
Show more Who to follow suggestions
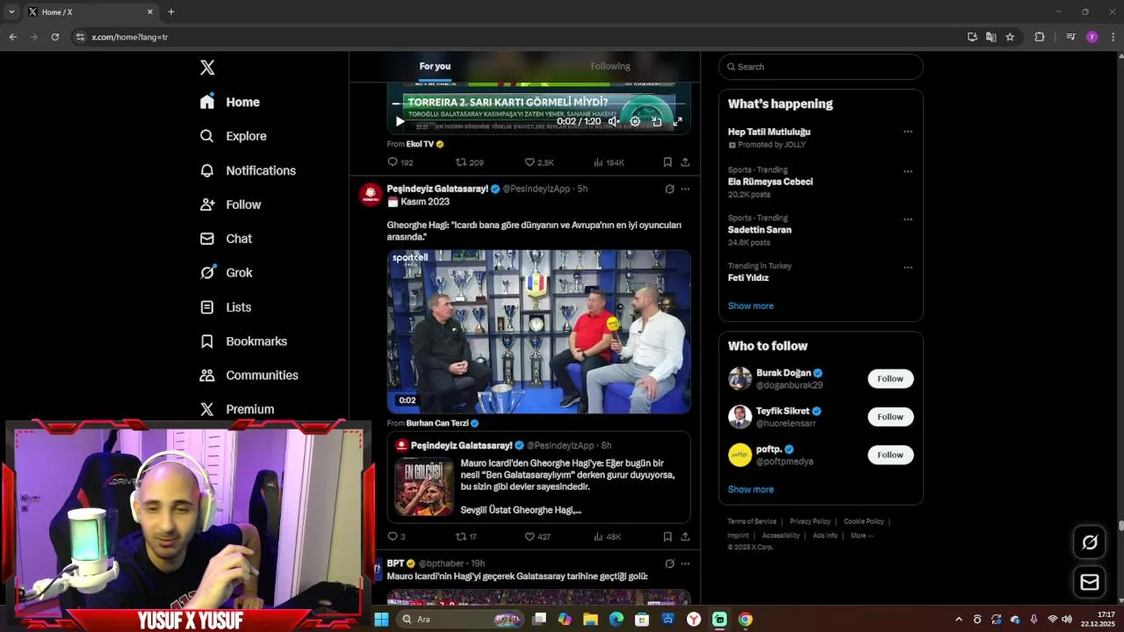pos(751,490)
